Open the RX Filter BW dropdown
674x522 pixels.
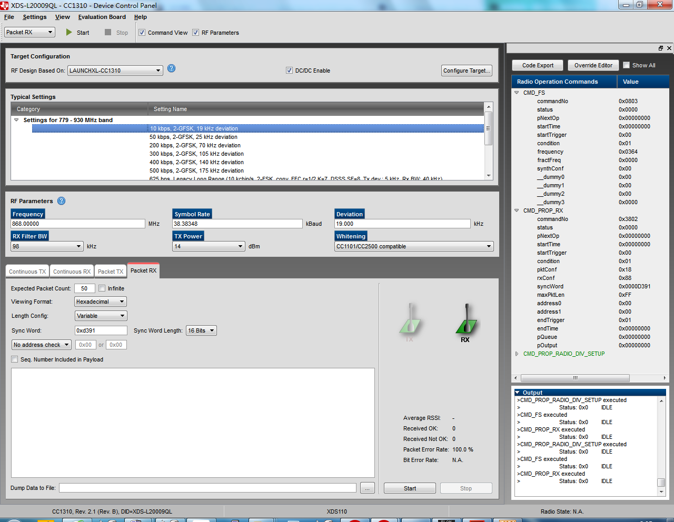click(x=47, y=246)
